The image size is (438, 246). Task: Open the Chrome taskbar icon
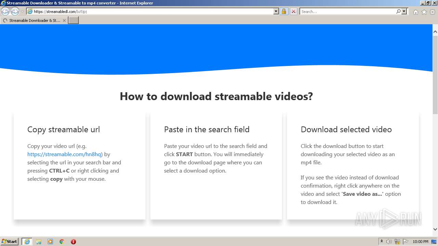pyautogui.click(x=62, y=242)
